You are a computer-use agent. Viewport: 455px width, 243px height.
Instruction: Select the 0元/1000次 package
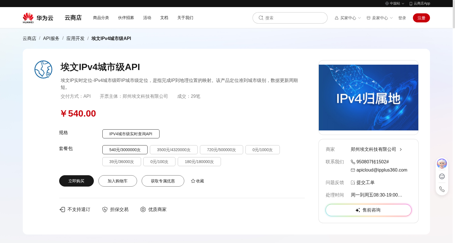pyautogui.click(x=262, y=150)
